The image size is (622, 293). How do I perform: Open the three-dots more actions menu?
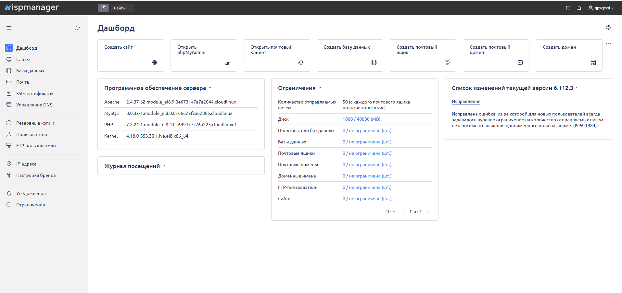[x=608, y=43]
